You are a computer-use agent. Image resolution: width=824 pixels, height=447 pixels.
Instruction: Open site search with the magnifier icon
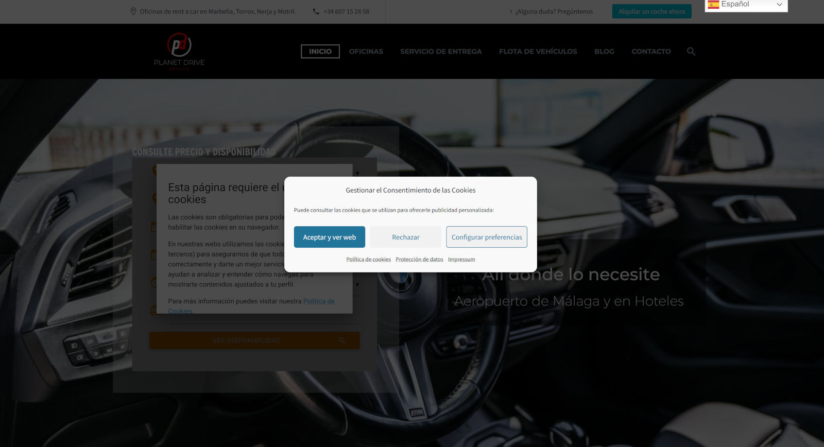point(691,51)
